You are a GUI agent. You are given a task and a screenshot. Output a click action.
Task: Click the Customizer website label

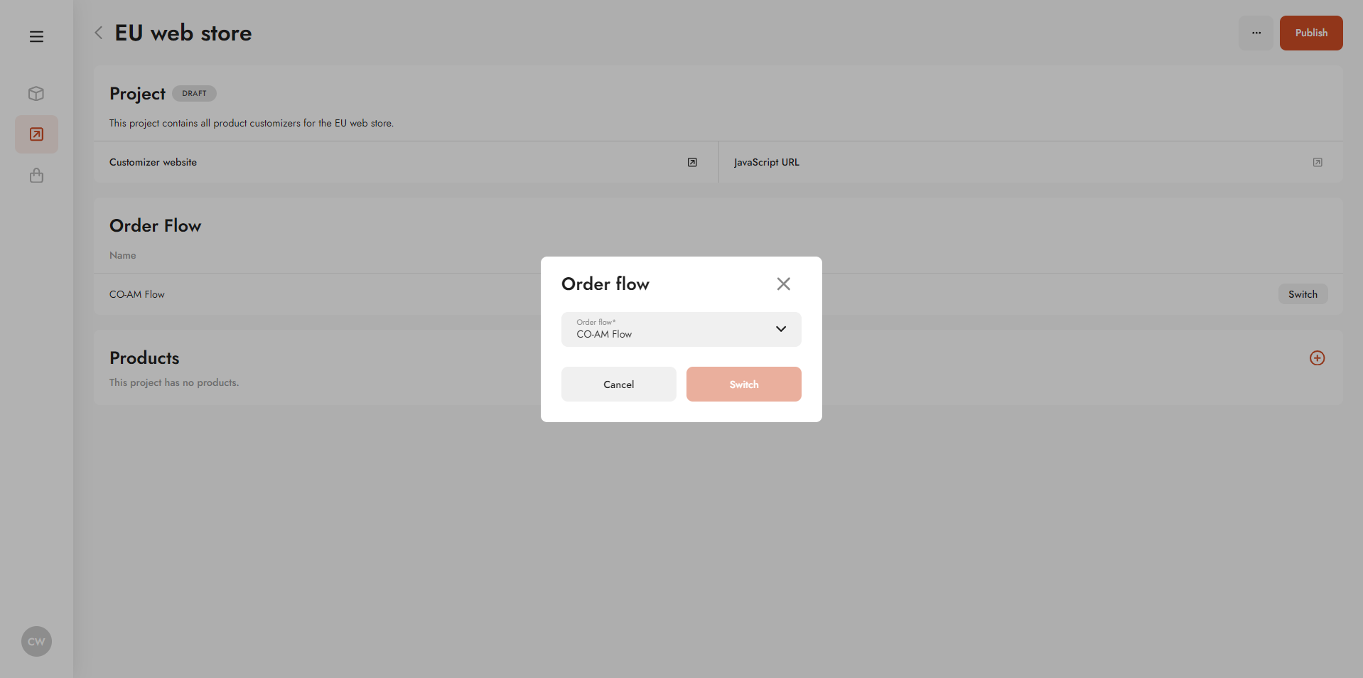pos(153,162)
